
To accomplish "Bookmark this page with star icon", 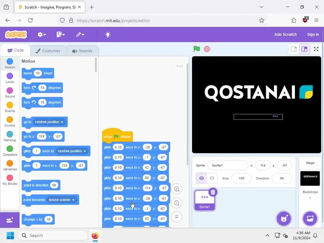I will click(x=262, y=20).
